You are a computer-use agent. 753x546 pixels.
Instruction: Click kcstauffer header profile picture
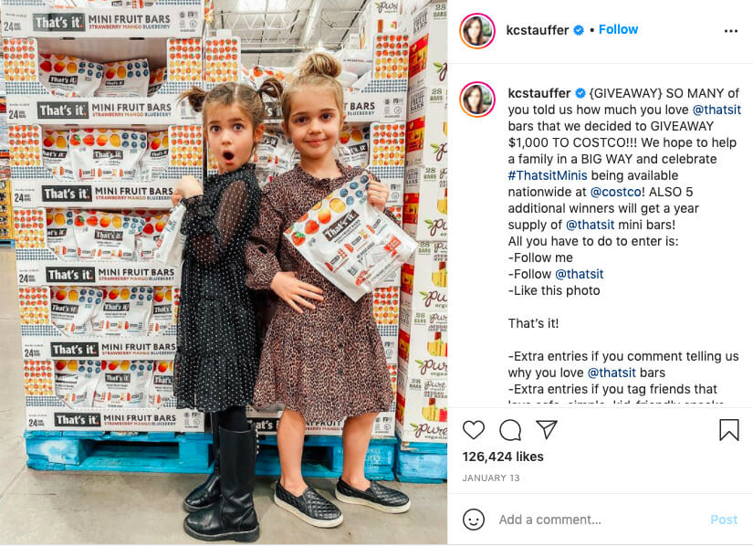click(x=477, y=31)
